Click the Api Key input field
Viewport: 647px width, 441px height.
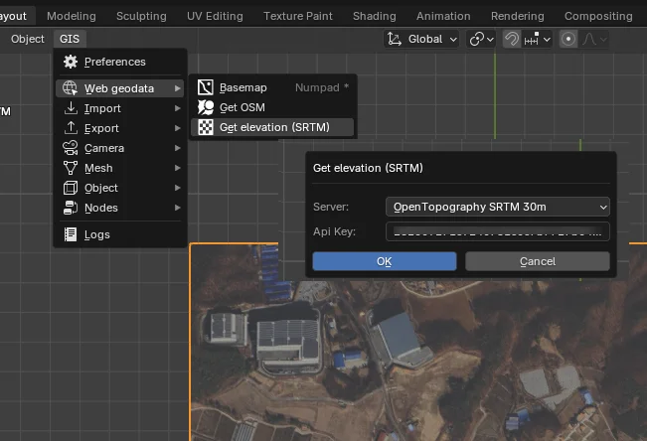pyautogui.click(x=498, y=231)
